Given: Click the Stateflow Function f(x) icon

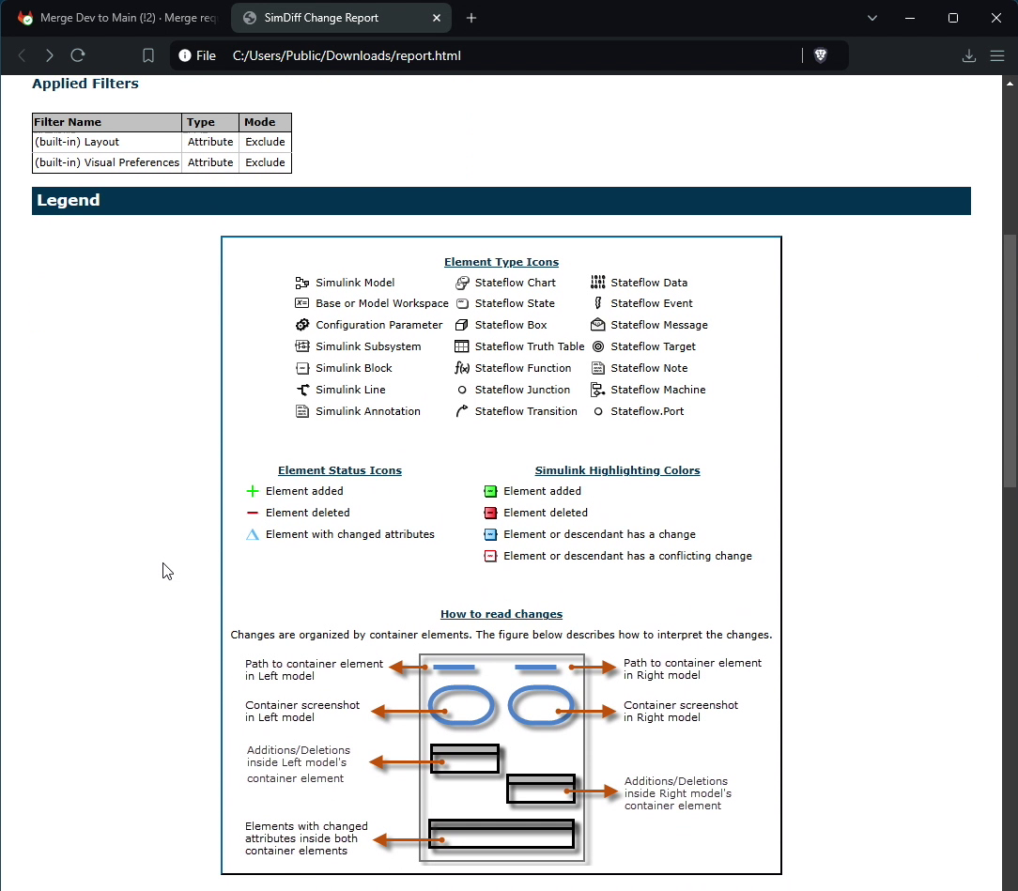Looking at the screenshot, I should point(462,368).
